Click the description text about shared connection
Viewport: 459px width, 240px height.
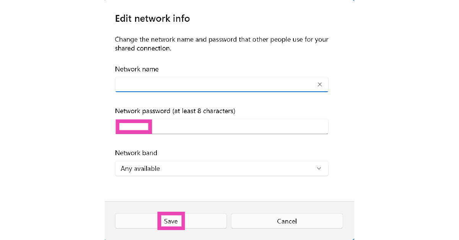[x=221, y=44]
